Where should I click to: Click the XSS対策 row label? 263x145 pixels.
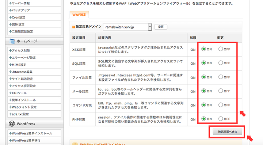coord(79,50)
